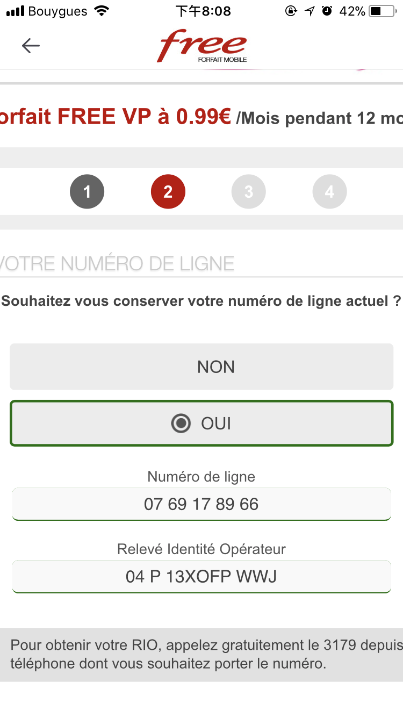Viewport: 403px width, 717px height.
Task: Tap the Wi-Fi signal icon
Action: pyautogui.click(x=100, y=11)
